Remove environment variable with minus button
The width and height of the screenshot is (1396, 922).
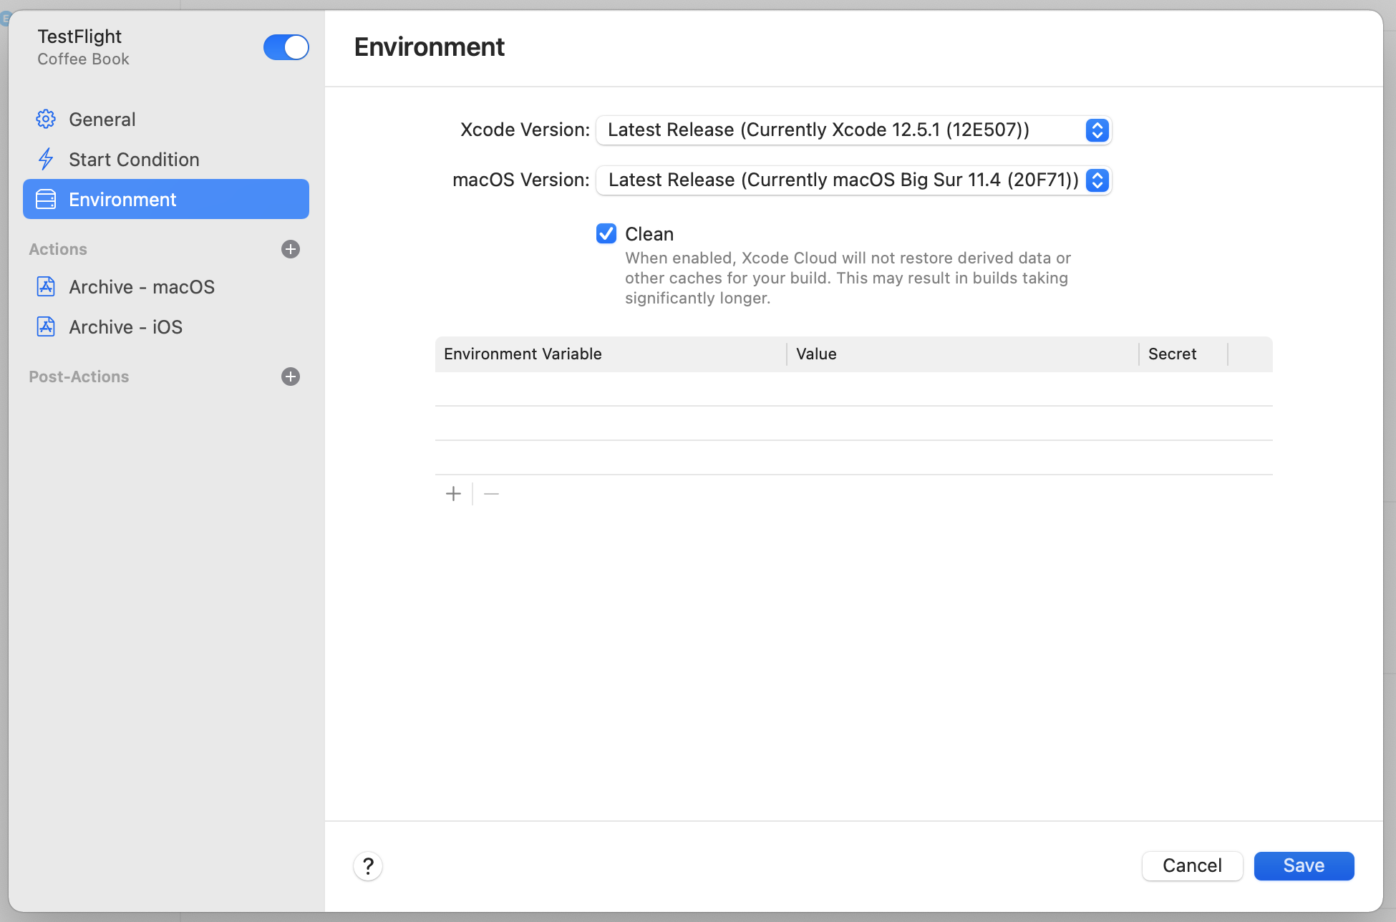pyautogui.click(x=491, y=494)
